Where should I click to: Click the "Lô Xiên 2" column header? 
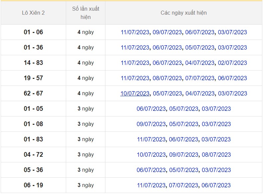[x=33, y=13]
